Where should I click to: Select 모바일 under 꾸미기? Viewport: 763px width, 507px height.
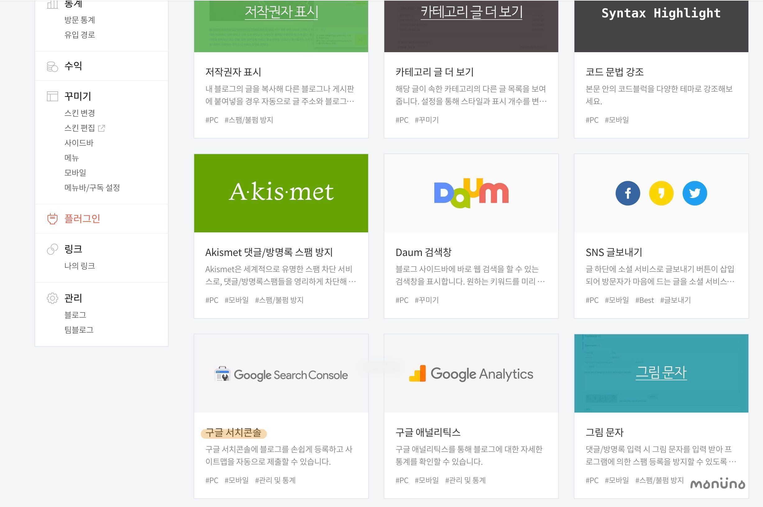(x=75, y=173)
